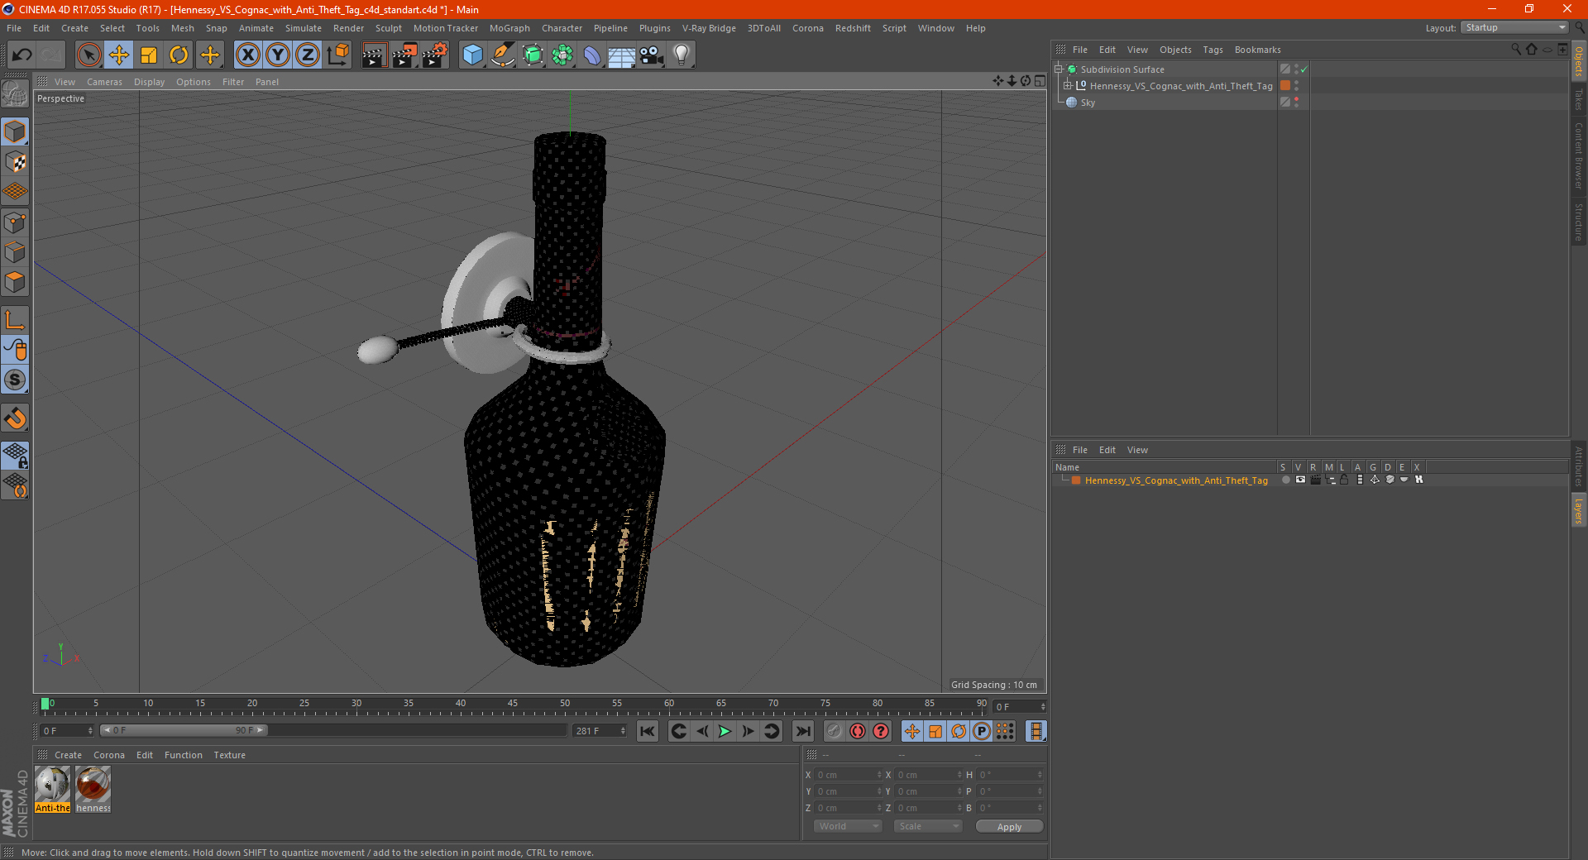The image size is (1588, 860).
Task: Select the Anti-theft material thumbnail
Action: pyautogui.click(x=52, y=790)
